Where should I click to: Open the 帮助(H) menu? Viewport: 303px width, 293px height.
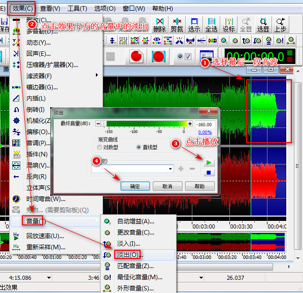click(162, 9)
